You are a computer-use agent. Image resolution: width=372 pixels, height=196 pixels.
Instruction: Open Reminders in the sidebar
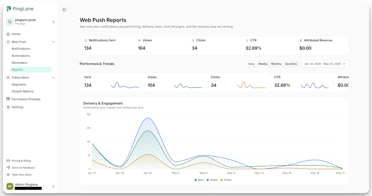[x=20, y=63]
